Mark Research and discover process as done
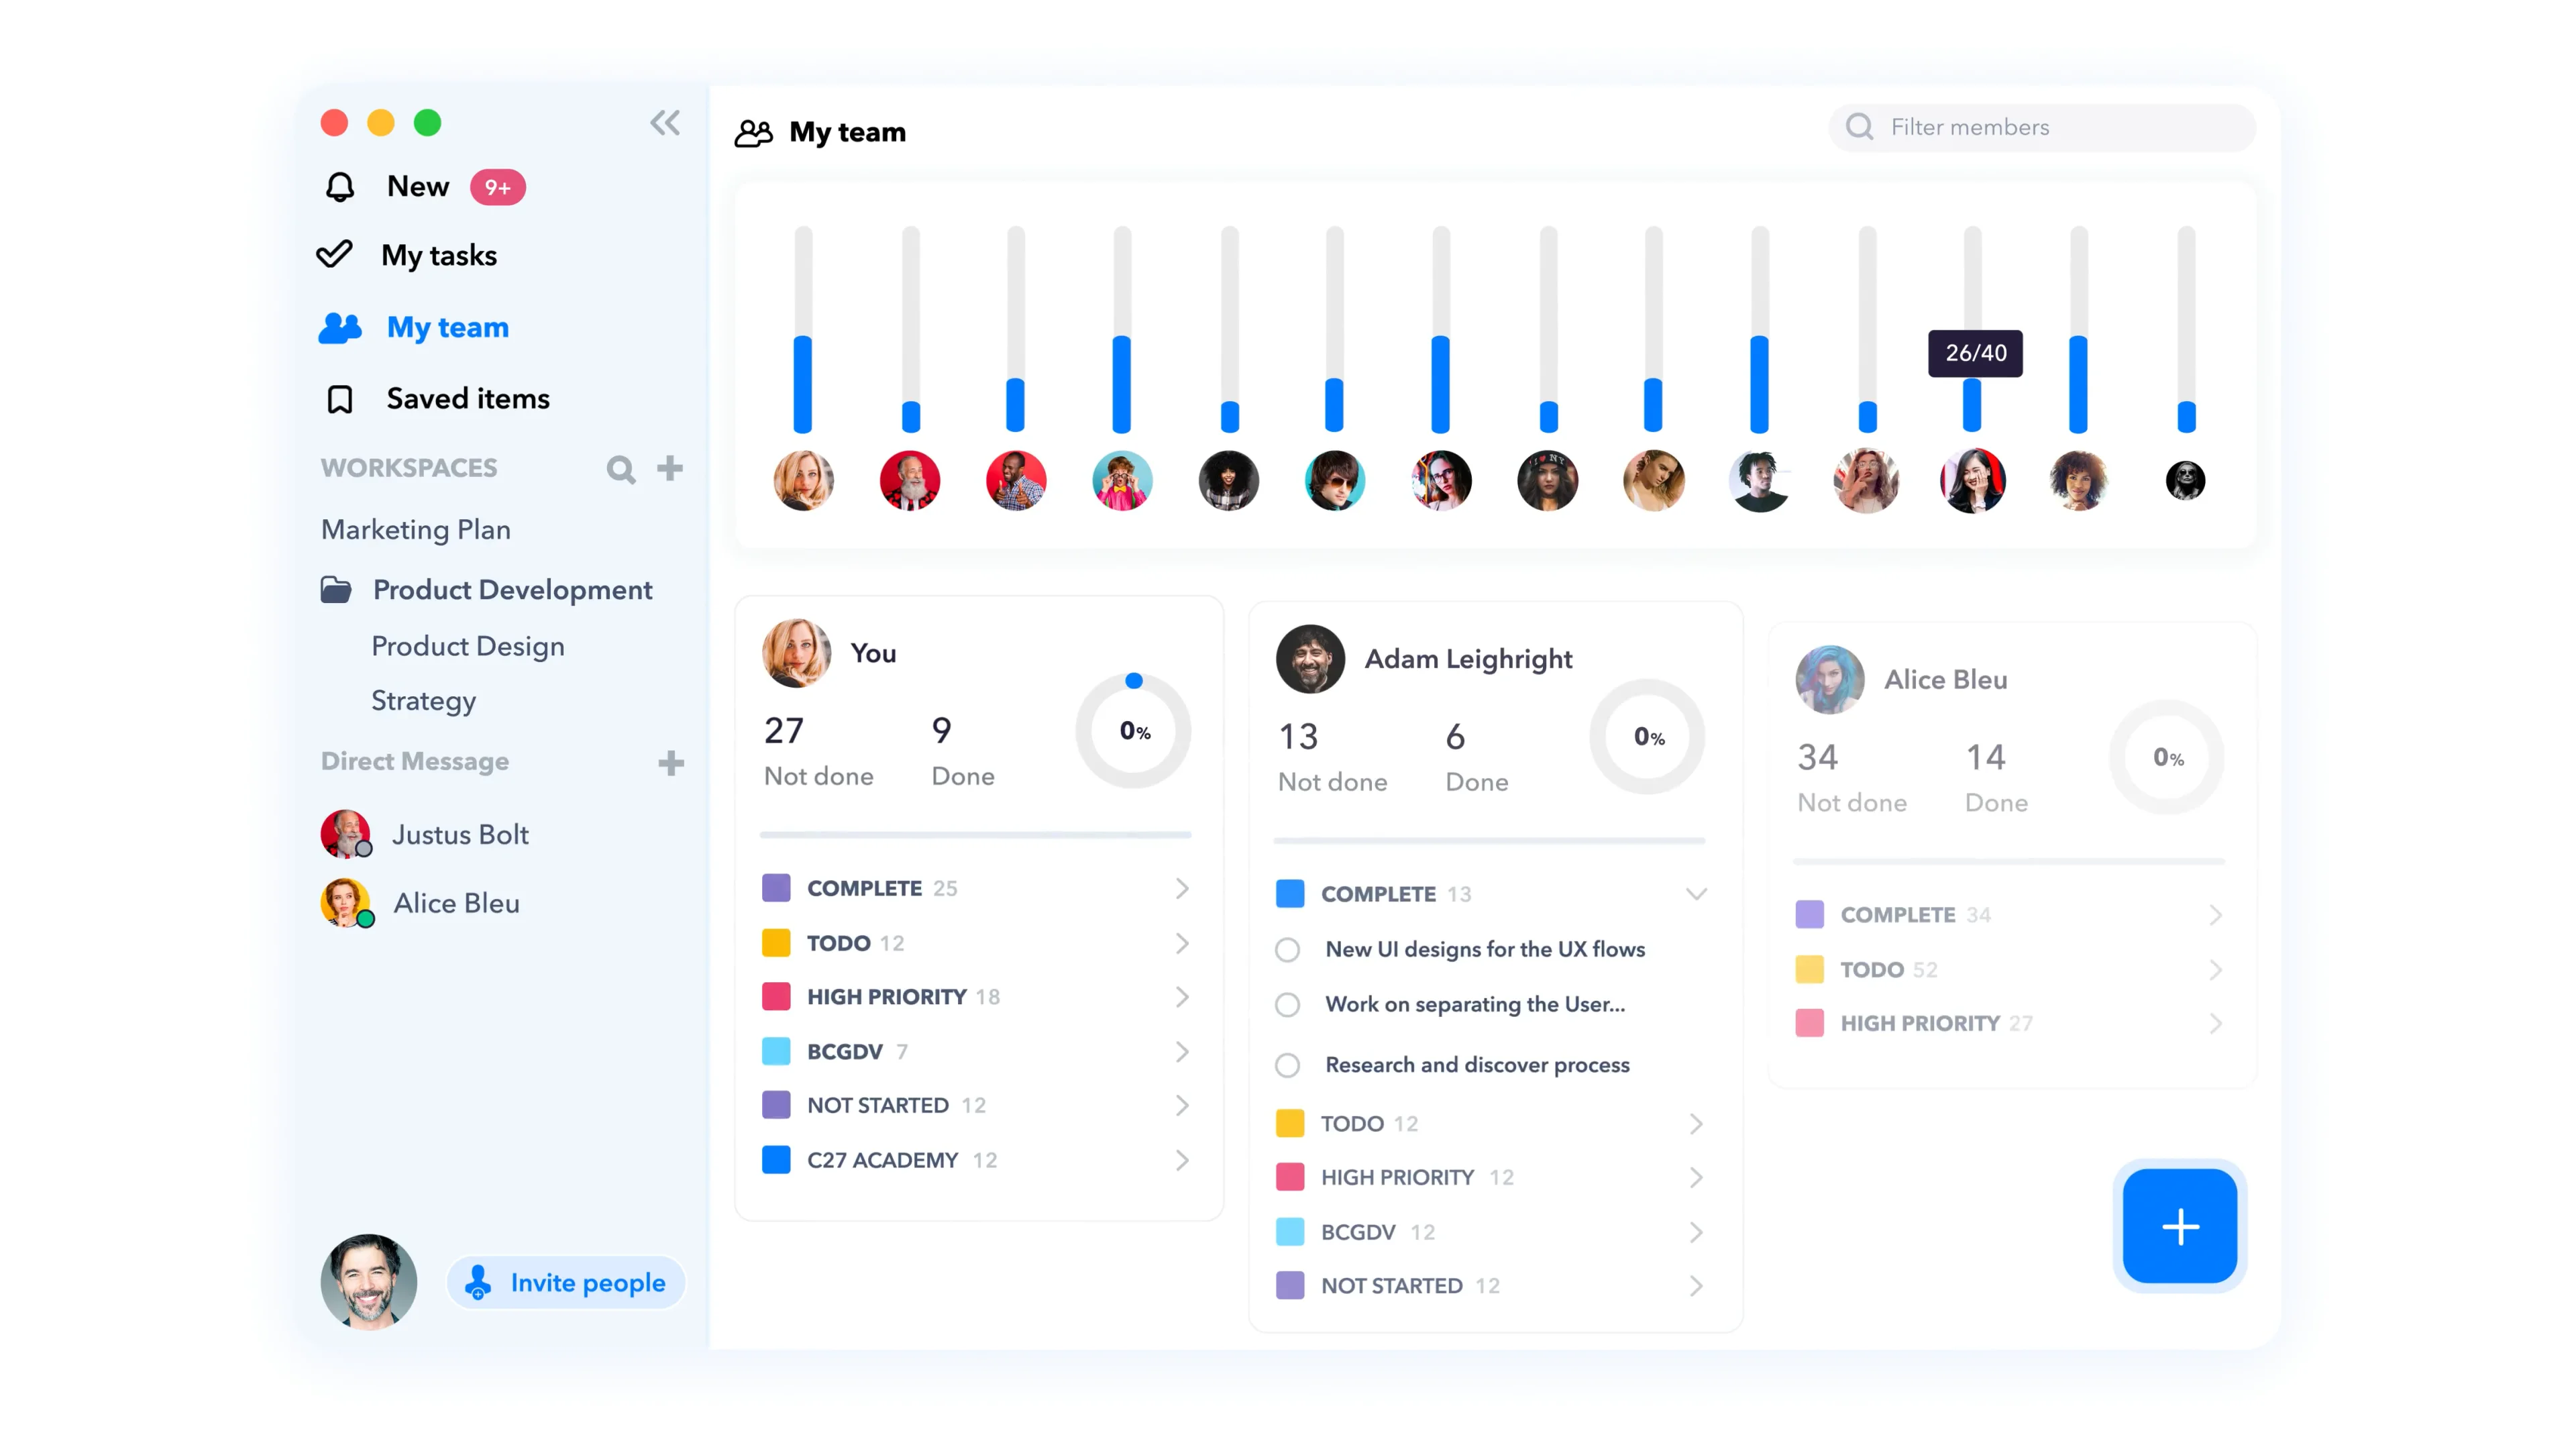Viewport: 2576px width, 1449px height. 1288,1064
